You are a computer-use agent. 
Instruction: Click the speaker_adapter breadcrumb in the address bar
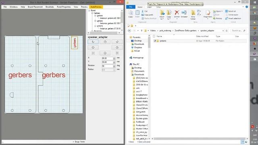[207, 31]
